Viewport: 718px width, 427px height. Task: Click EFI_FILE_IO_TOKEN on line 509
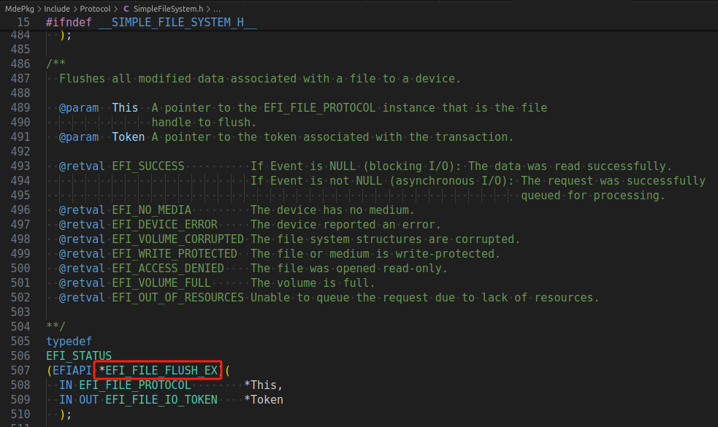(161, 399)
